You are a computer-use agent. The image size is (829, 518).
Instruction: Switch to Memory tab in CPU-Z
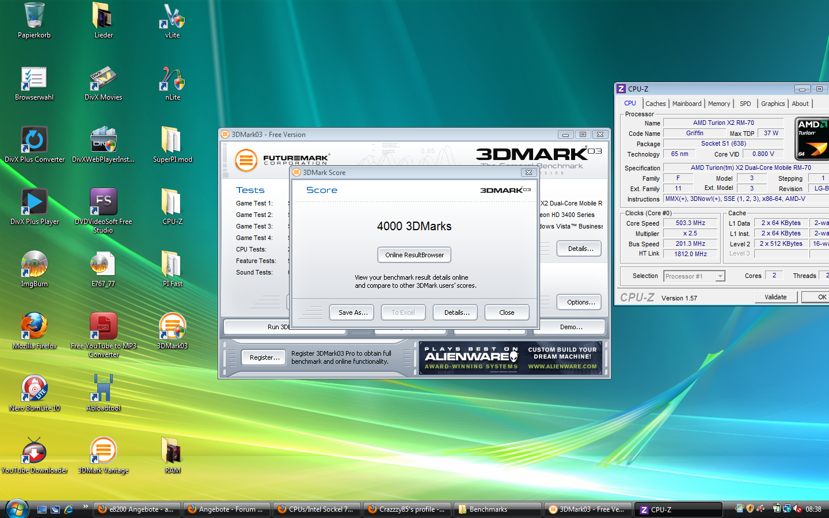click(x=719, y=104)
